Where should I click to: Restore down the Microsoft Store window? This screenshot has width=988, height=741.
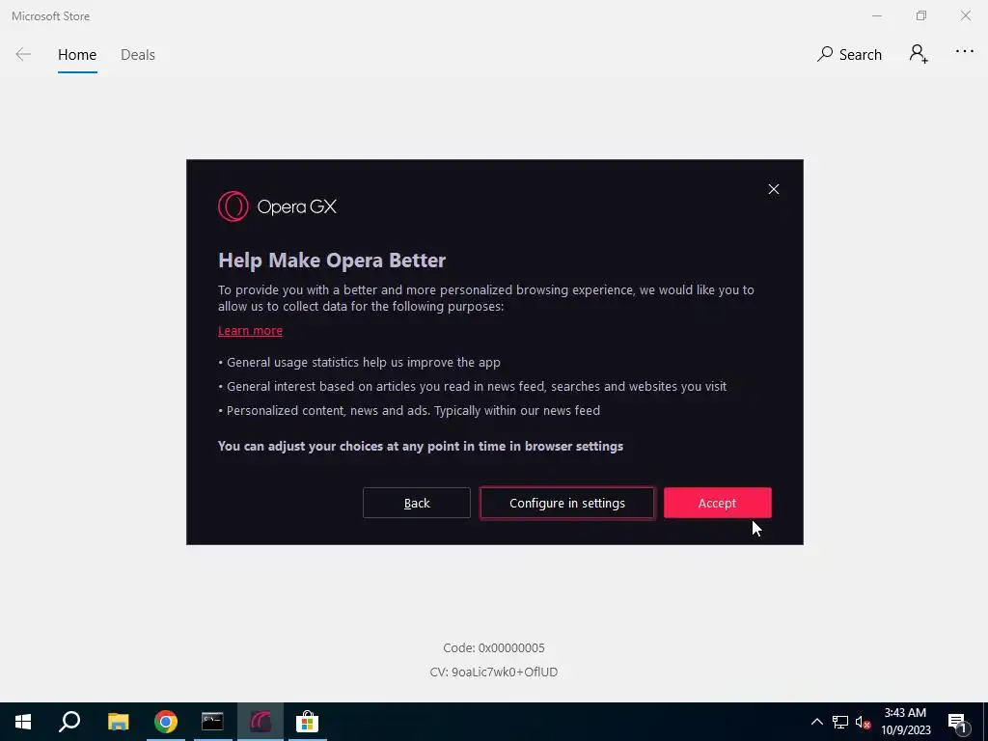(921, 15)
